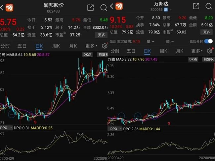This screenshot has width=215, height=161.
Task: Tap the 融 margin badge by 300055
Action: click(166, 10)
